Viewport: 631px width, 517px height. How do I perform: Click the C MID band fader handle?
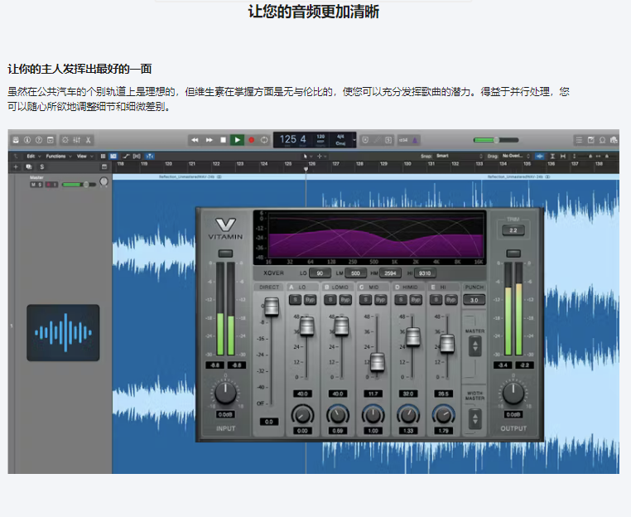(377, 361)
